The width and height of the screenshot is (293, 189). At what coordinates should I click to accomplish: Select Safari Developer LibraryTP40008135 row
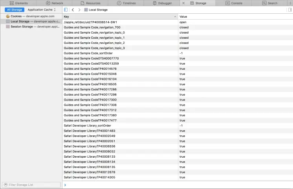coord(178,167)
